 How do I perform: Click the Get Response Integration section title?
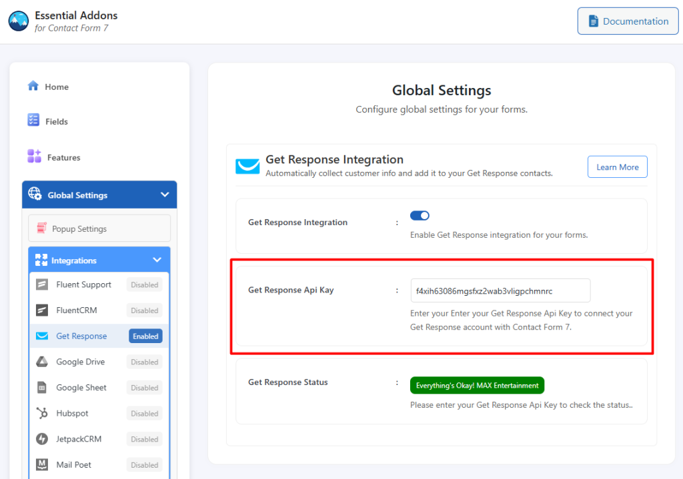coord(335,159)
